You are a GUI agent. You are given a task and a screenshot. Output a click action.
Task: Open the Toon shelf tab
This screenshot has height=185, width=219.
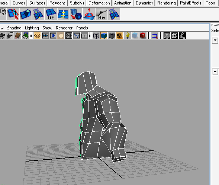pyautogui.click(x=210, y=3)
